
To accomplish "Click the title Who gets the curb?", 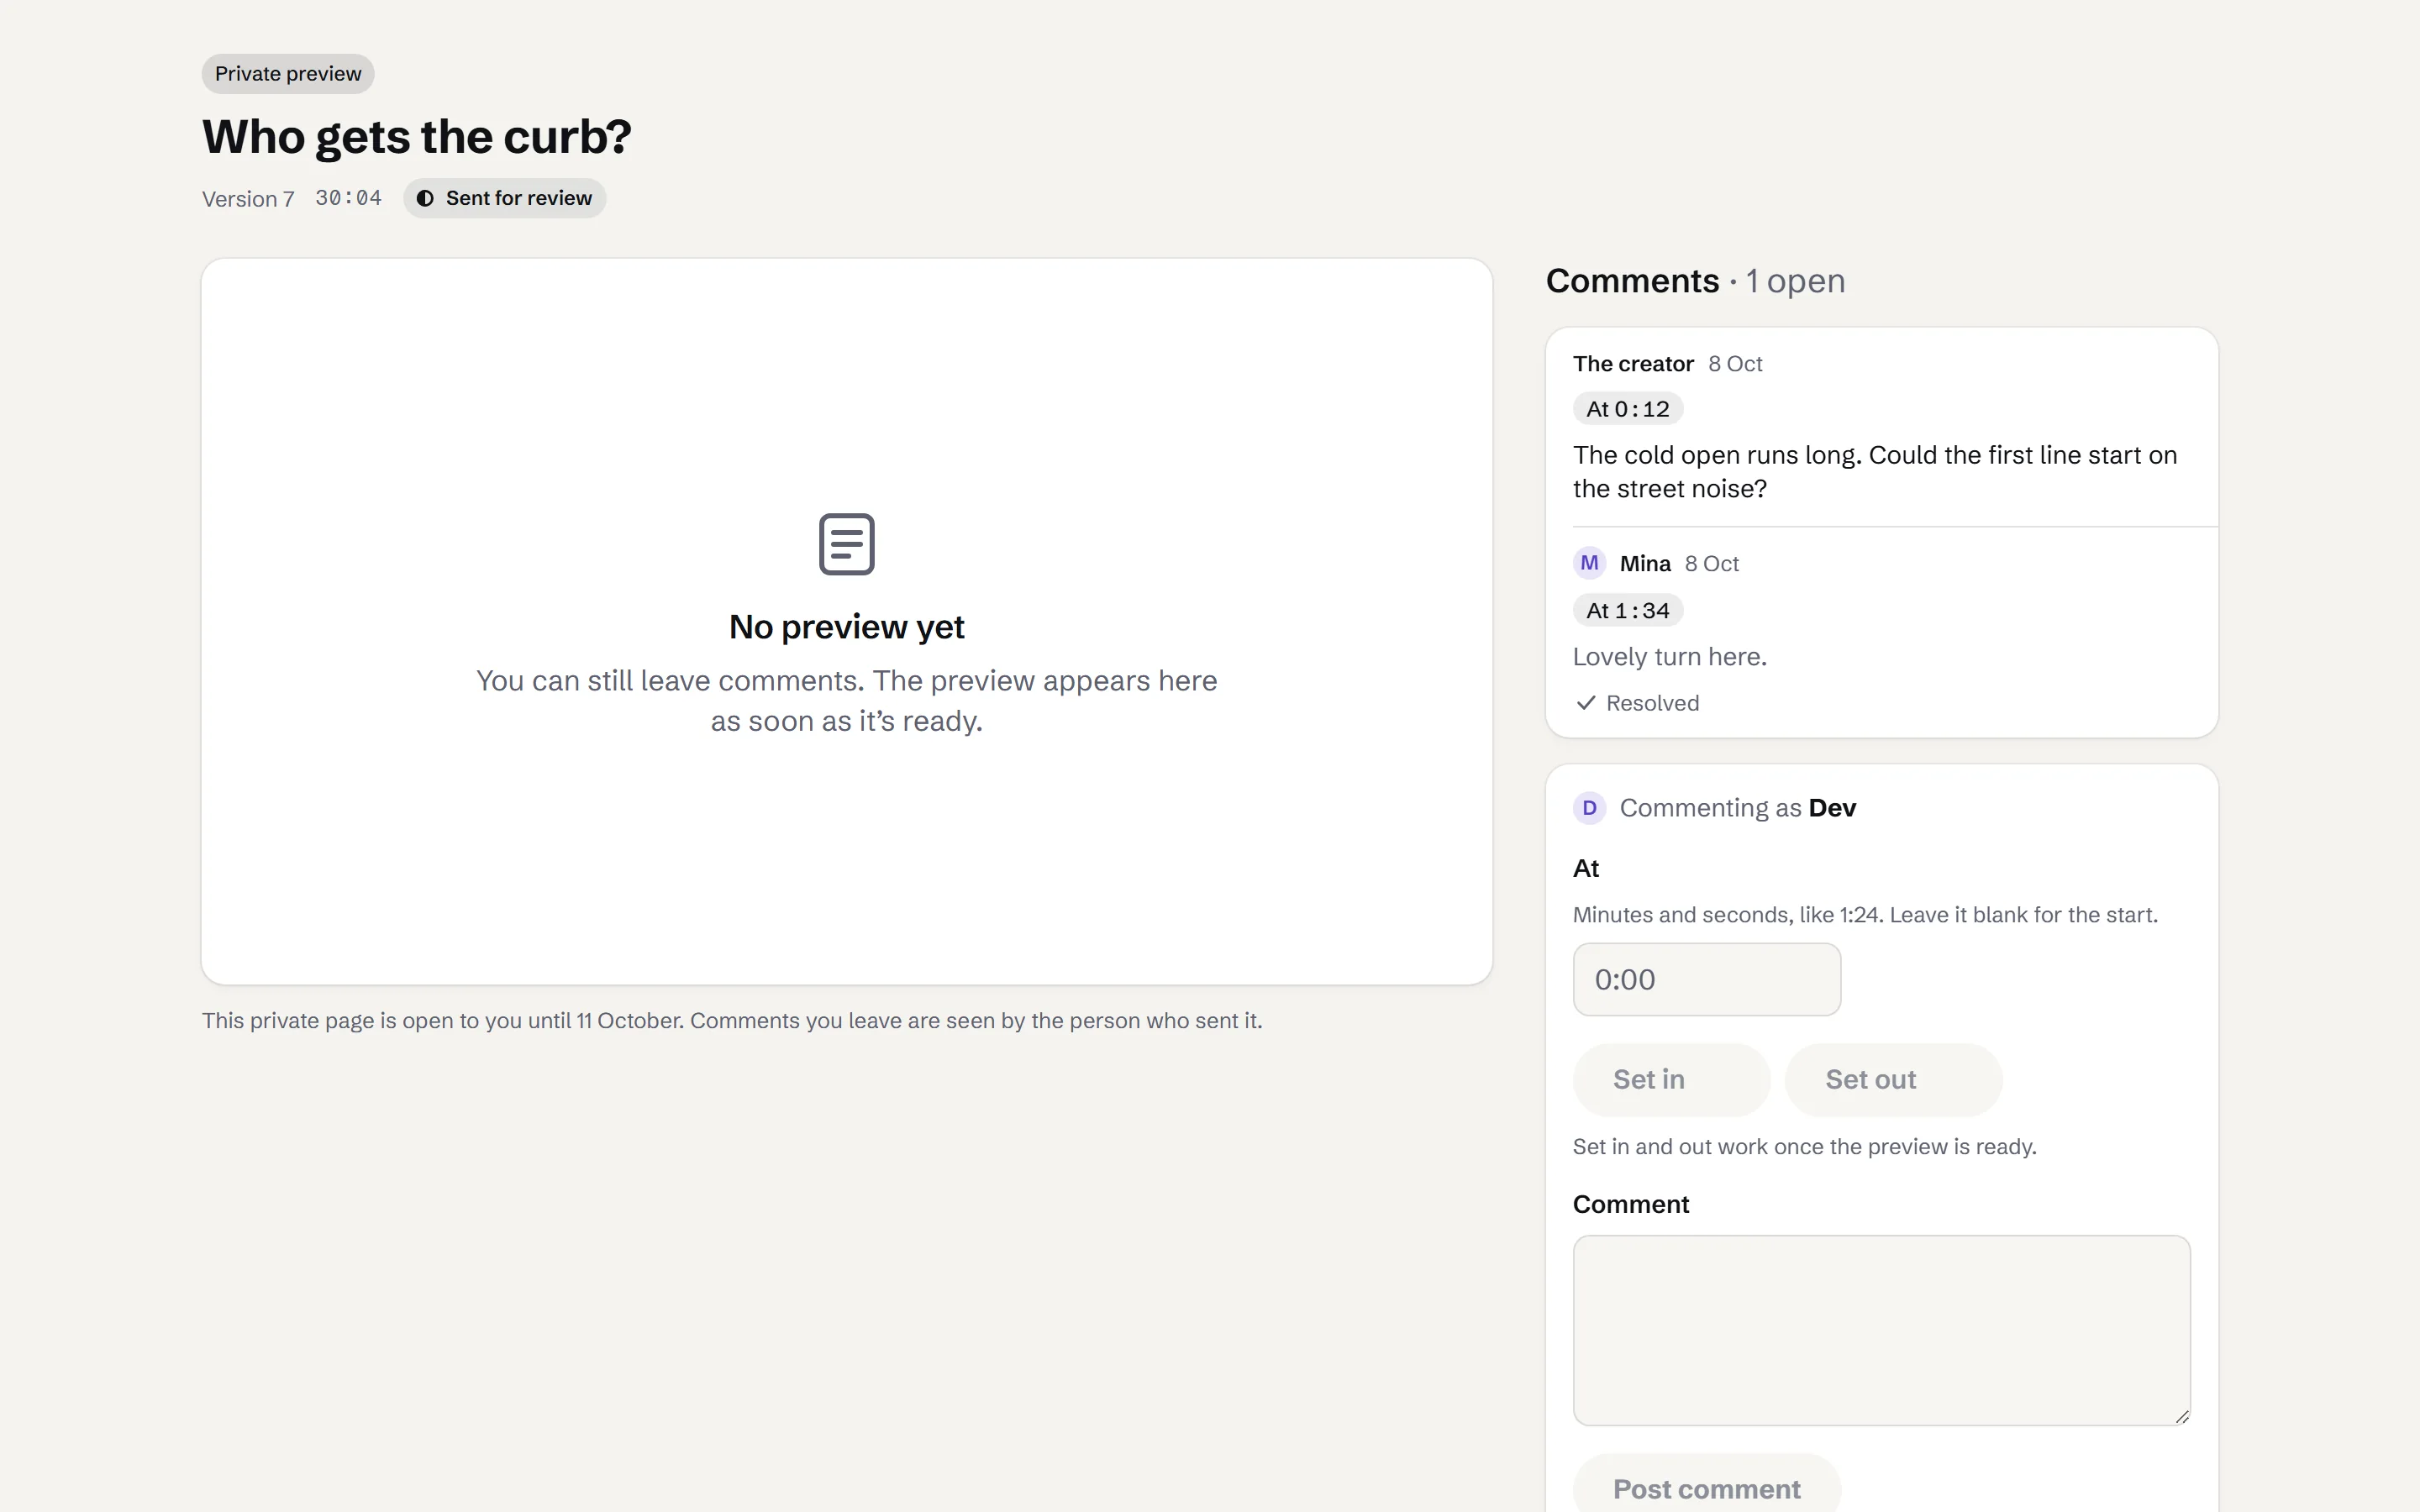I will (417, 137).
